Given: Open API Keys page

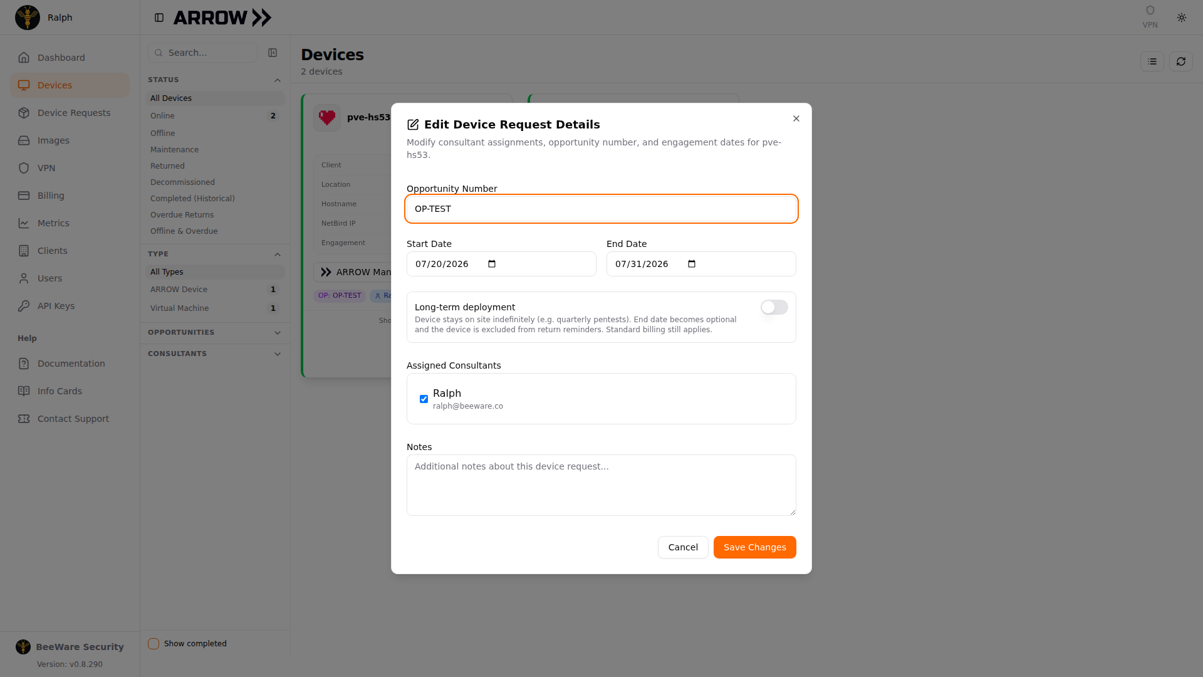Looking at the screenshot, I should (x=70, y=306).
